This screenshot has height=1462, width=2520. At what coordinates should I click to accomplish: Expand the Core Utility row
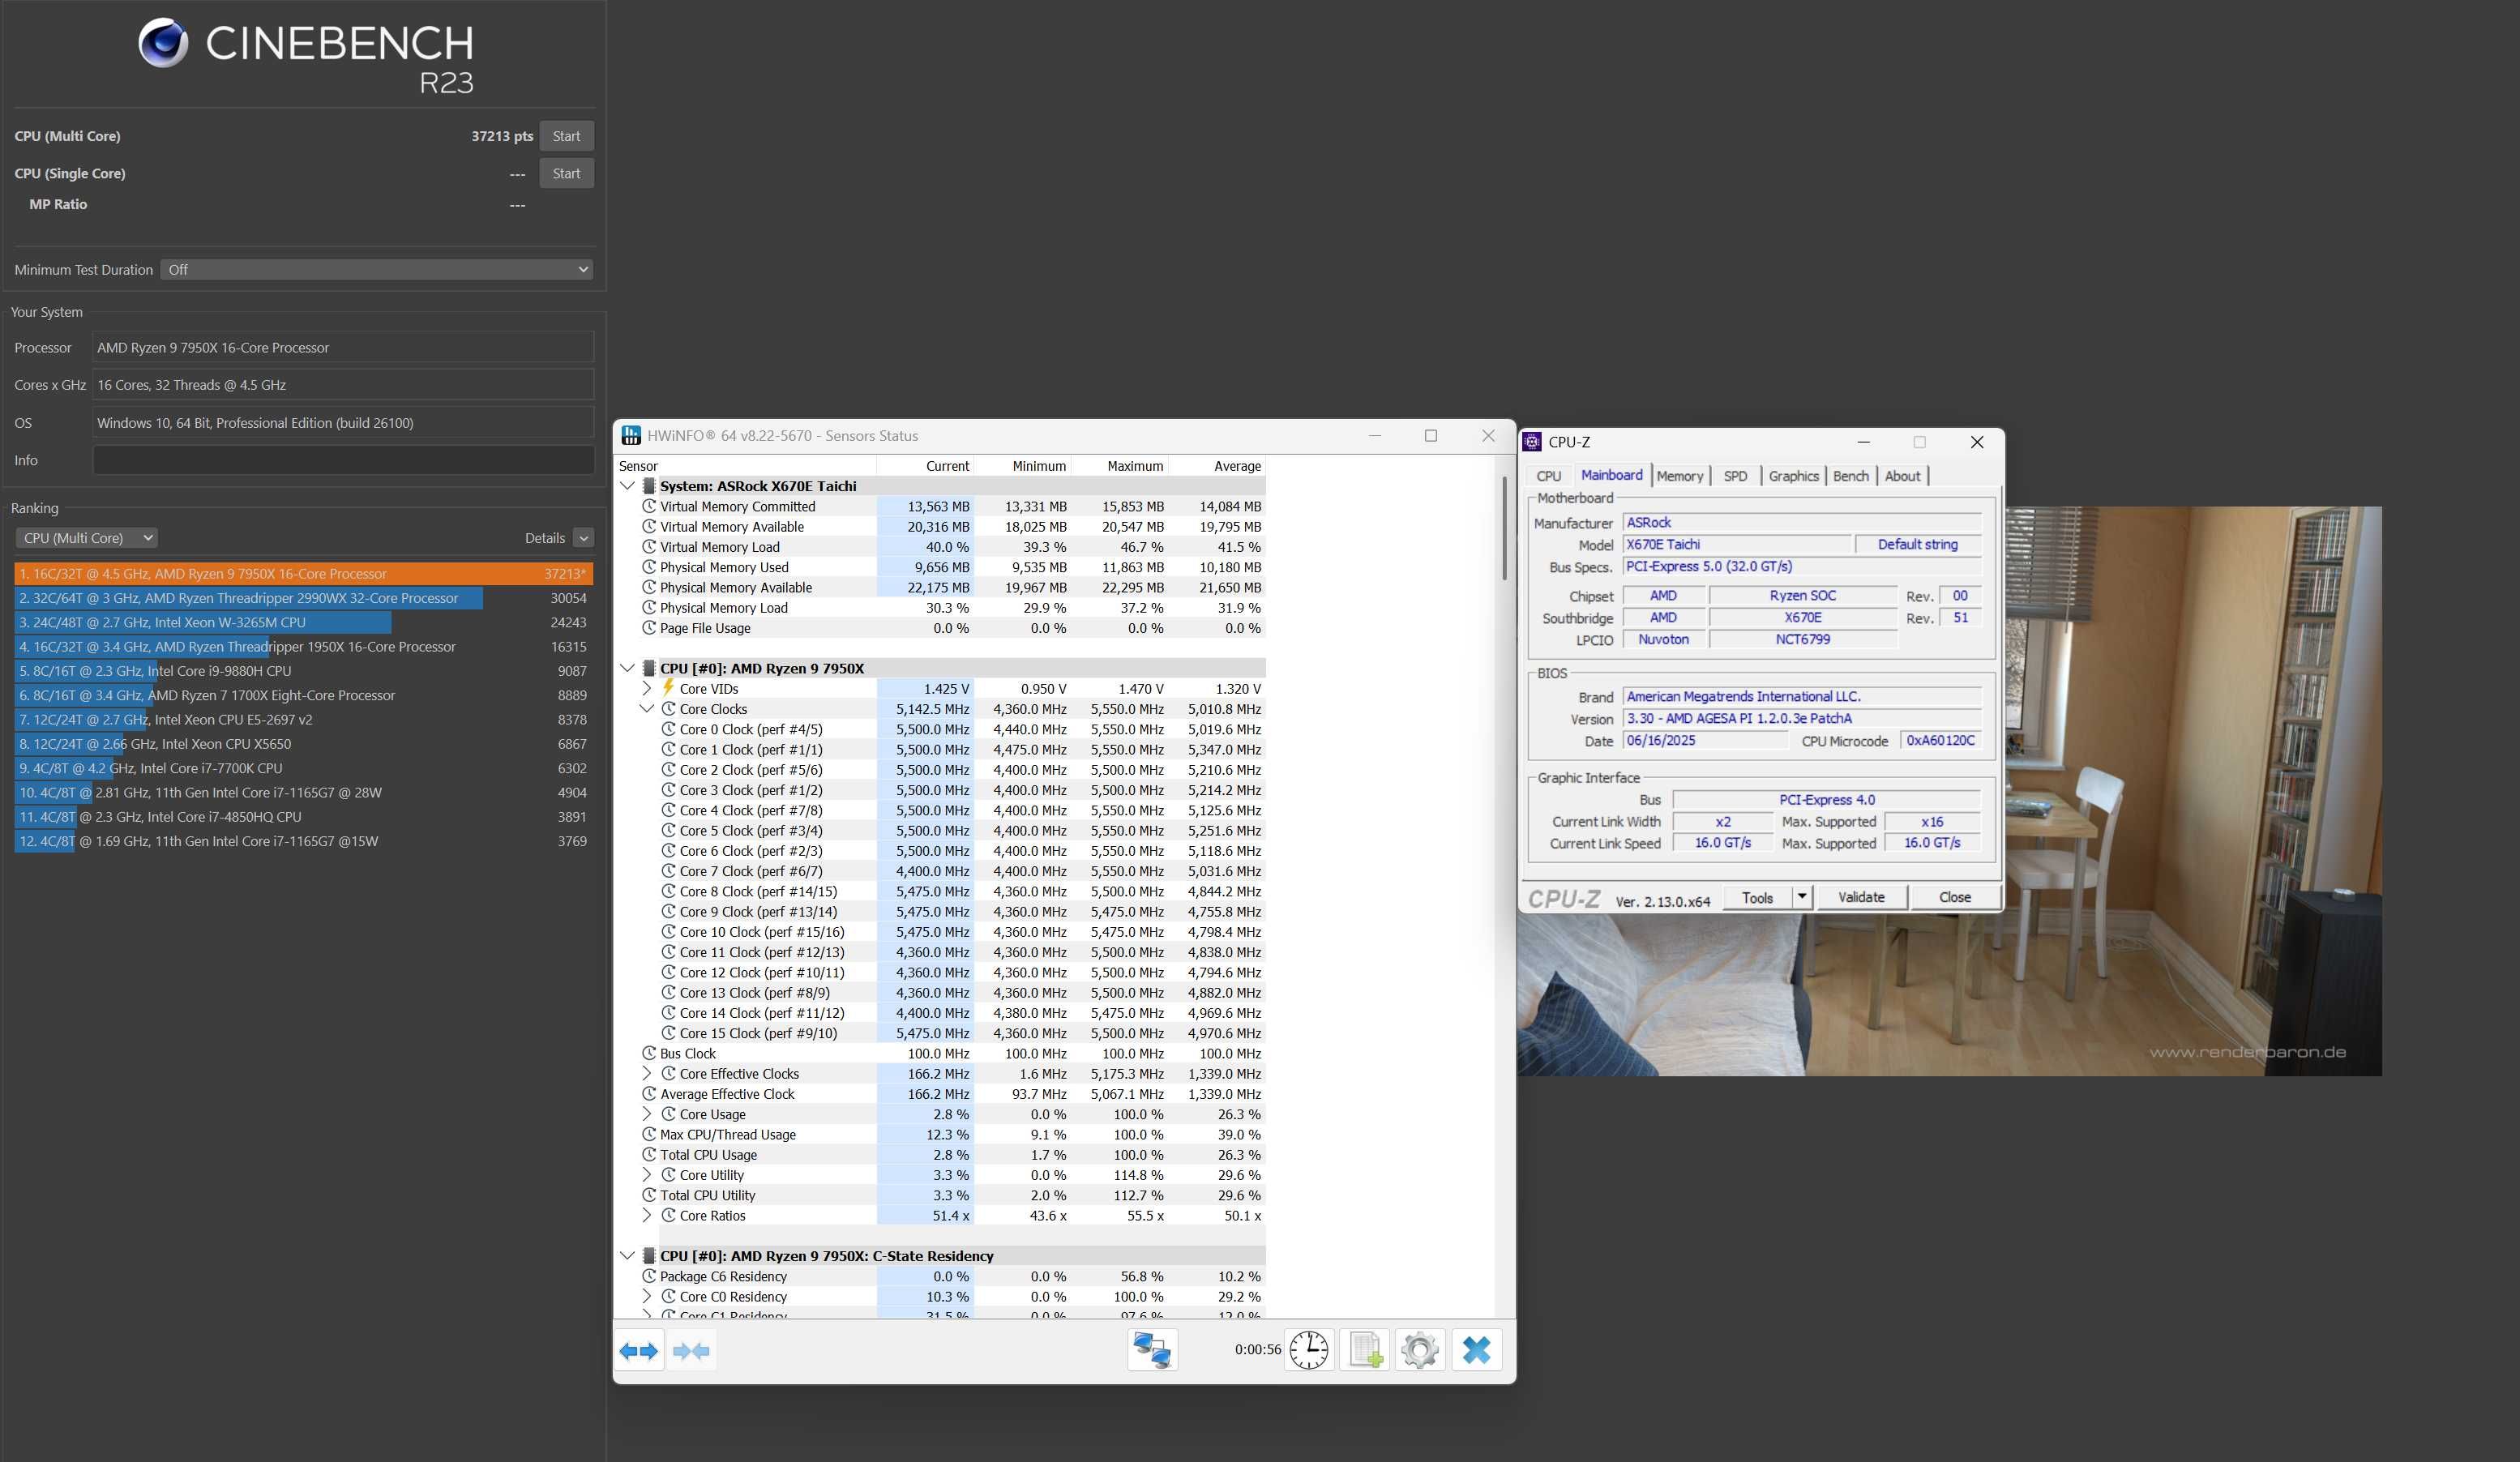point(647,1175)
